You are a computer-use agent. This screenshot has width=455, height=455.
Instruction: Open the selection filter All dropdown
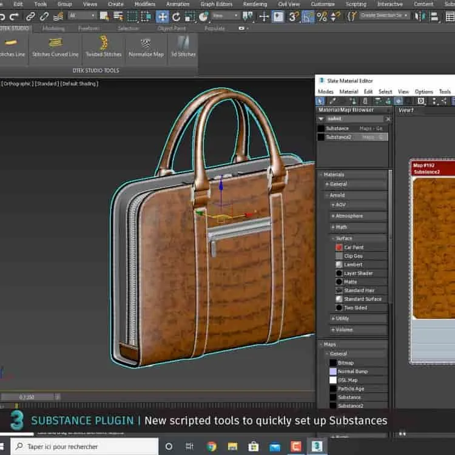[82, 16]
